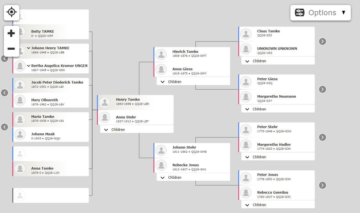
Task: Expand ancestors arrow beside Peter Stehr
Action: 322,137
